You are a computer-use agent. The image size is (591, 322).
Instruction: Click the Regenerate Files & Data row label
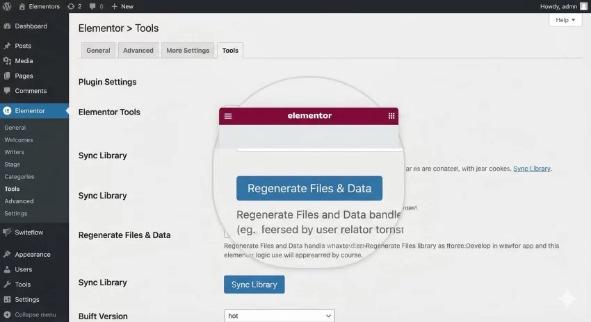(124, 235)
